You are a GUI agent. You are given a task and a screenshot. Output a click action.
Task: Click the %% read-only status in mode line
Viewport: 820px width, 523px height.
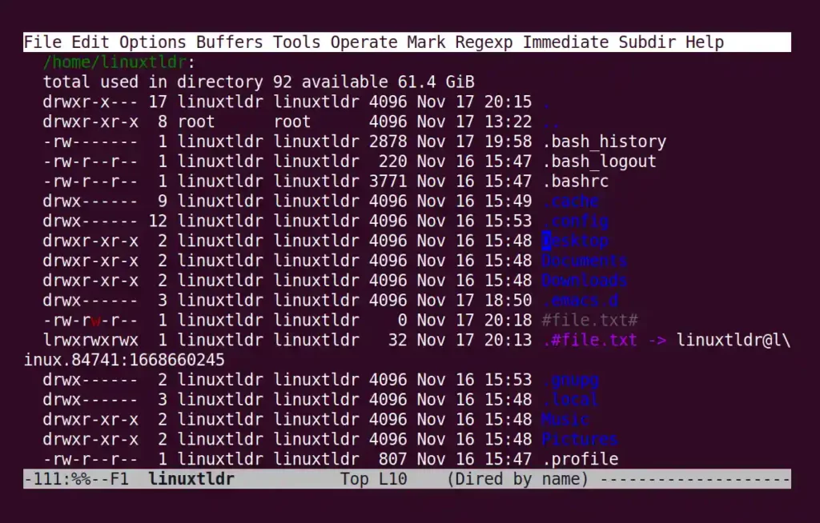[81, 478]
